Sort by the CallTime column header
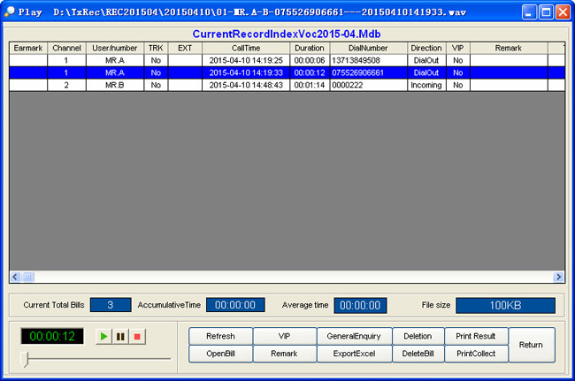Viewport: 575px width, 381px height. click(x=246, y=47)
